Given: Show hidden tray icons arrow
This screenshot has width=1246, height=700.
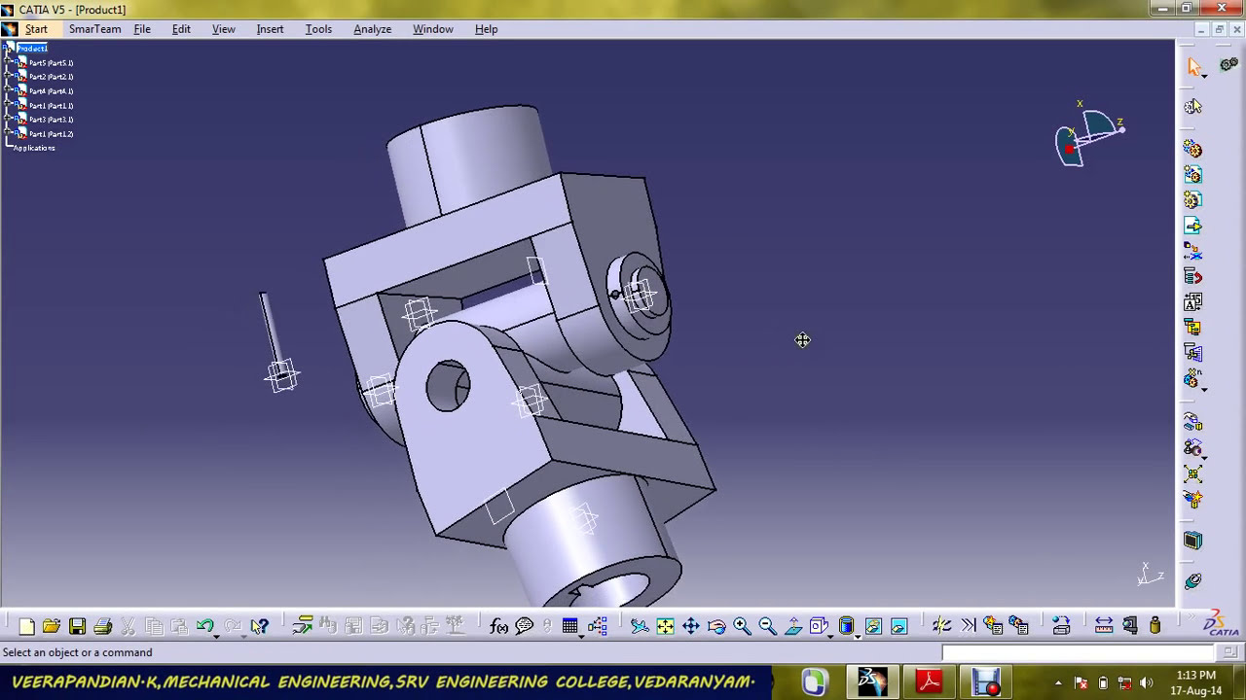Looking at the screenshot, I should coord(1058,682).
